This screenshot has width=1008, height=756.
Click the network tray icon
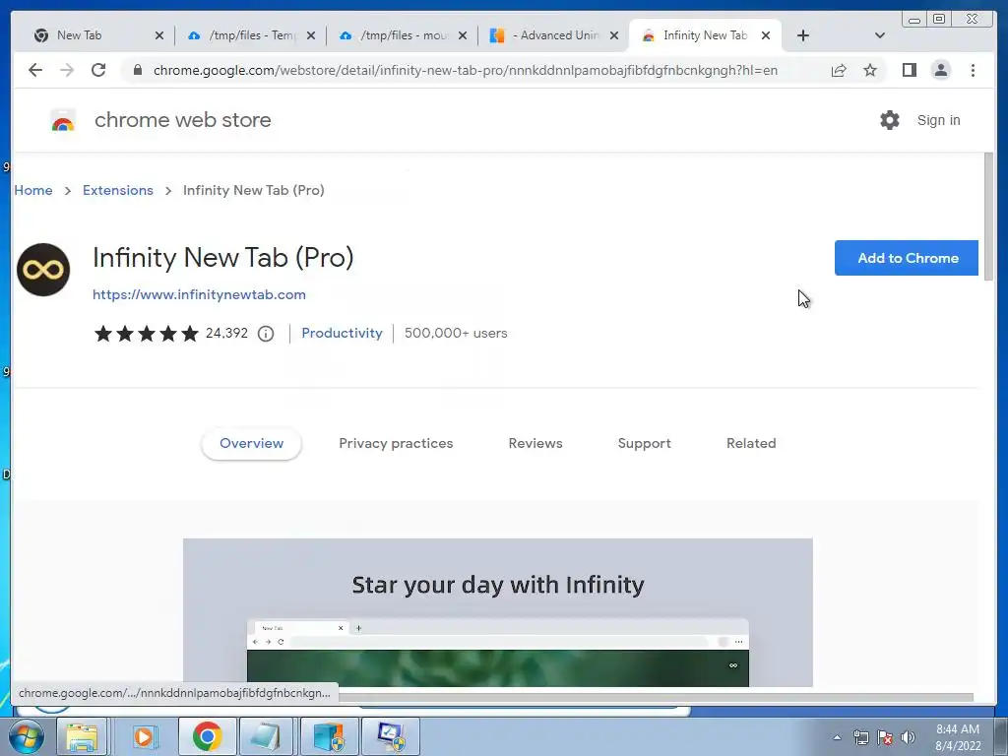[860, 737]
